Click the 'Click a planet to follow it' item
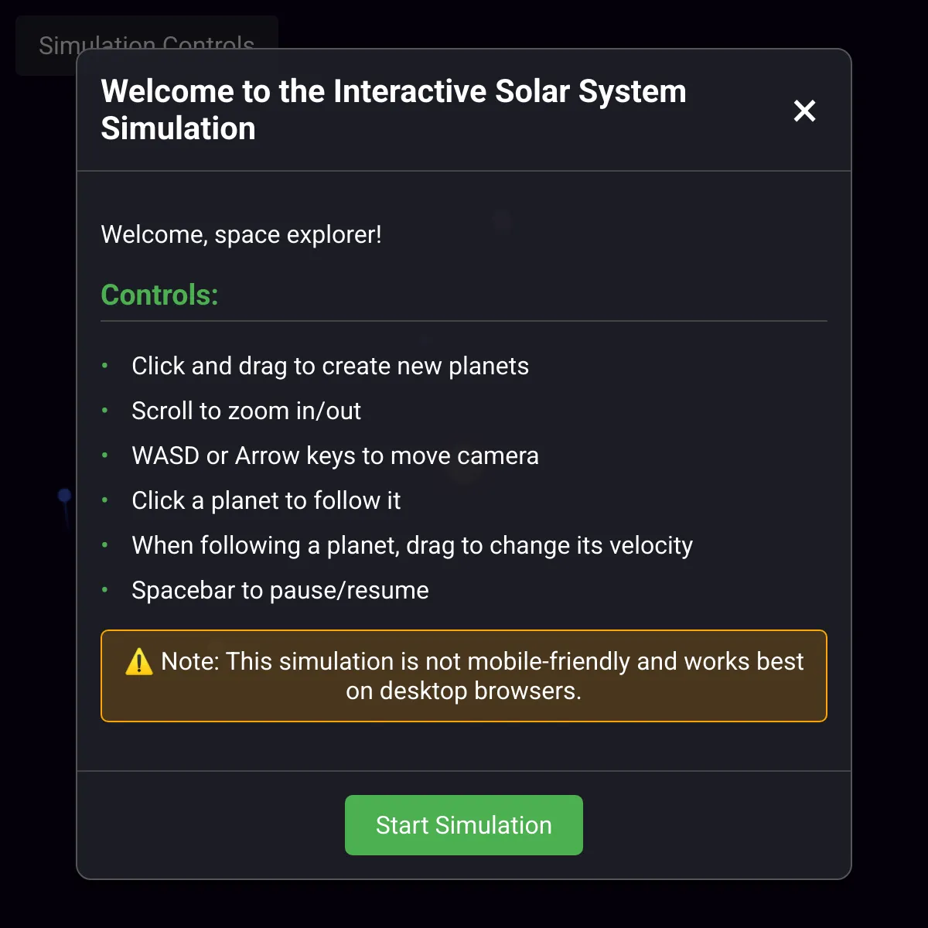Image resolution: width=928 pixels, height=928 pixels. coord(266,500)
